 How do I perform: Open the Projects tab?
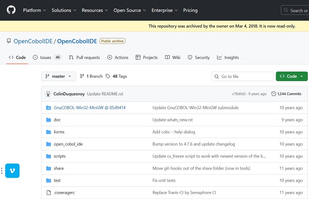[147, 57]
